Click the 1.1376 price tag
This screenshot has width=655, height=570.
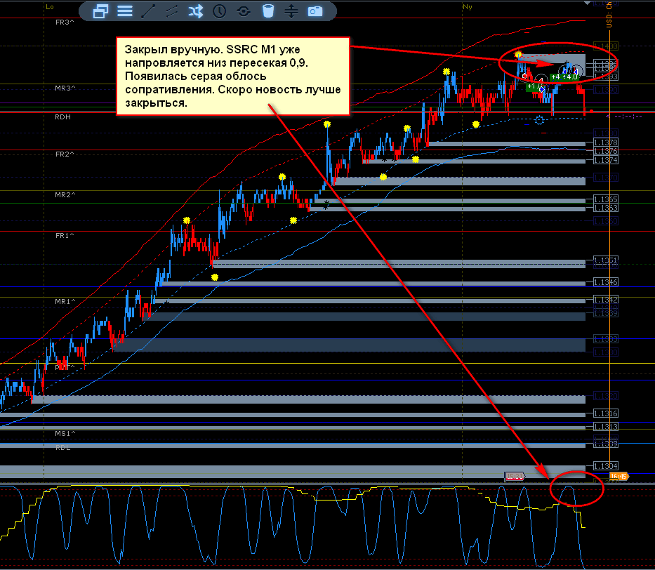[605, 151]
